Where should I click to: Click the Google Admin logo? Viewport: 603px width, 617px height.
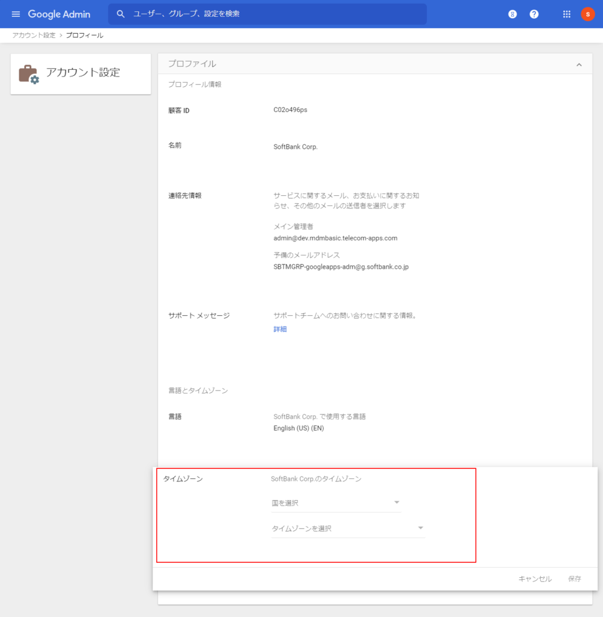click(59, 14)
